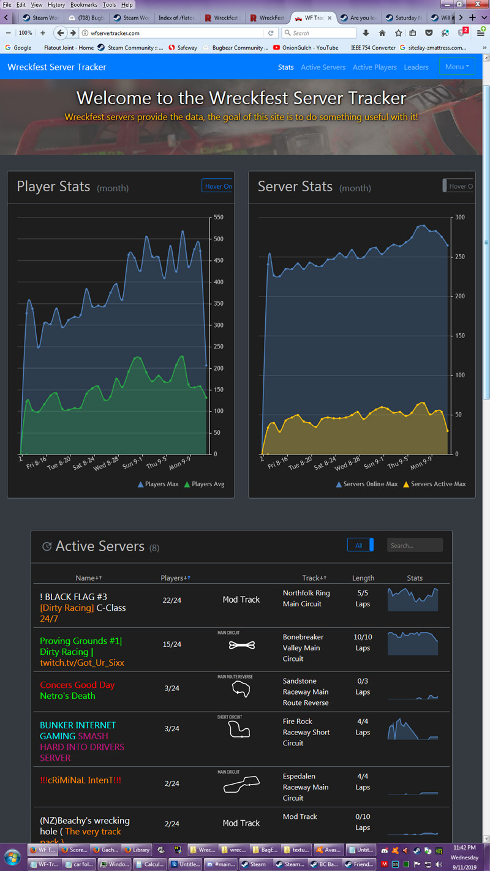Click the Firefox Search box
Viewport: 490px width, 871px height.
coord(320,33)
